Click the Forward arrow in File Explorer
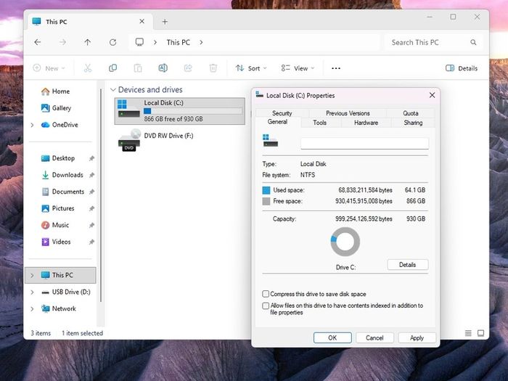 62,42
